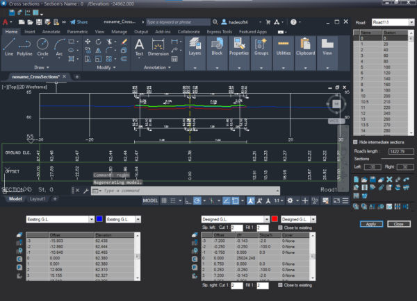417x301 pixels.
Task: Choose the Dimension tool
Action: coord(158,47)
